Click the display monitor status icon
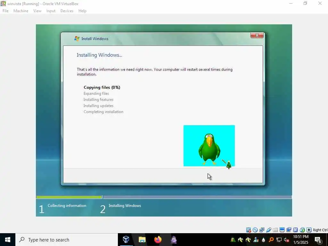The image size is (328, 246). (x=282, y=230)
